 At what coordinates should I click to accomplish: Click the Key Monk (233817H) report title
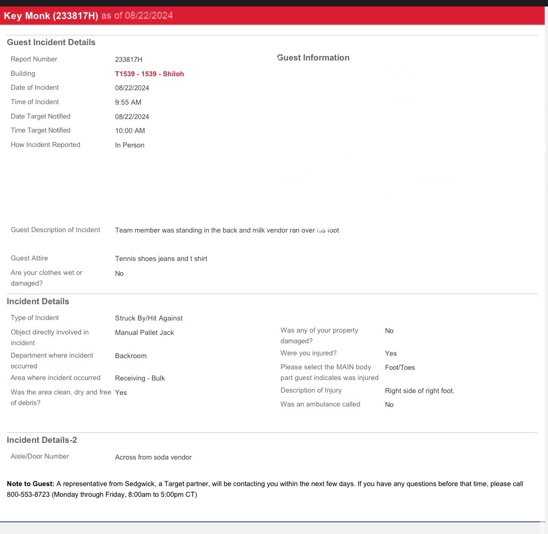coord(51,15)
